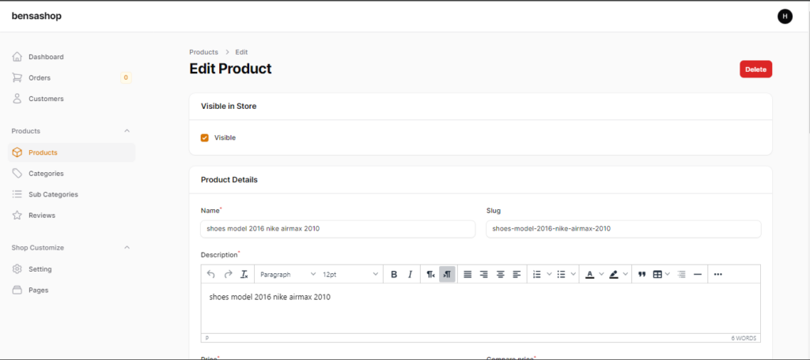The height and width of the screenshot is (360, 810).
Task: Toggle italic formatting in description editor
Action: 411,275
